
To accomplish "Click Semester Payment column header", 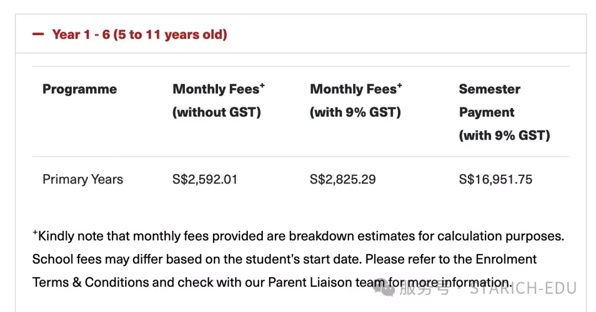I will 504,112.
